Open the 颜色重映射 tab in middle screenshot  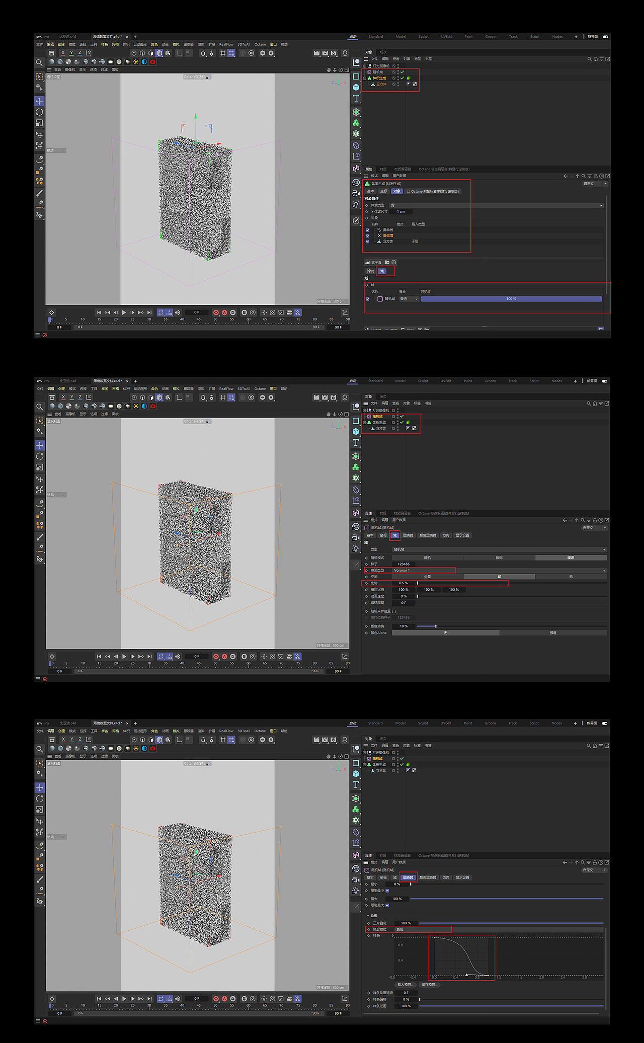428,535
